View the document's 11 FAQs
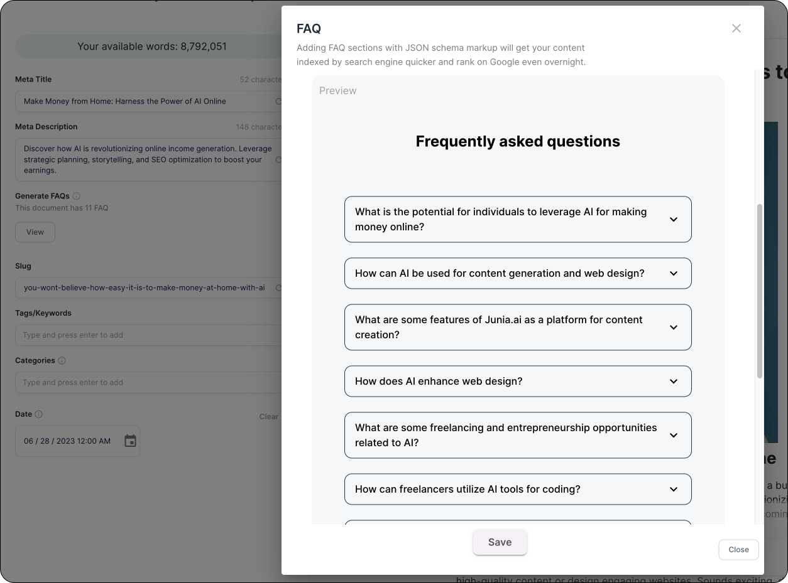The height and width of the screenshot is (583, 788). coord(35,232)
